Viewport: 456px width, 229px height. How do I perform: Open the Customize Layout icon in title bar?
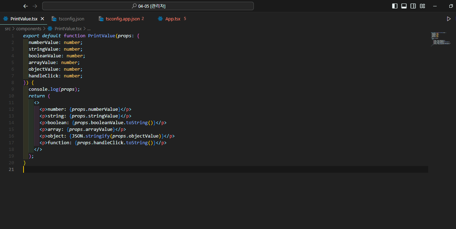pos(423,6)
